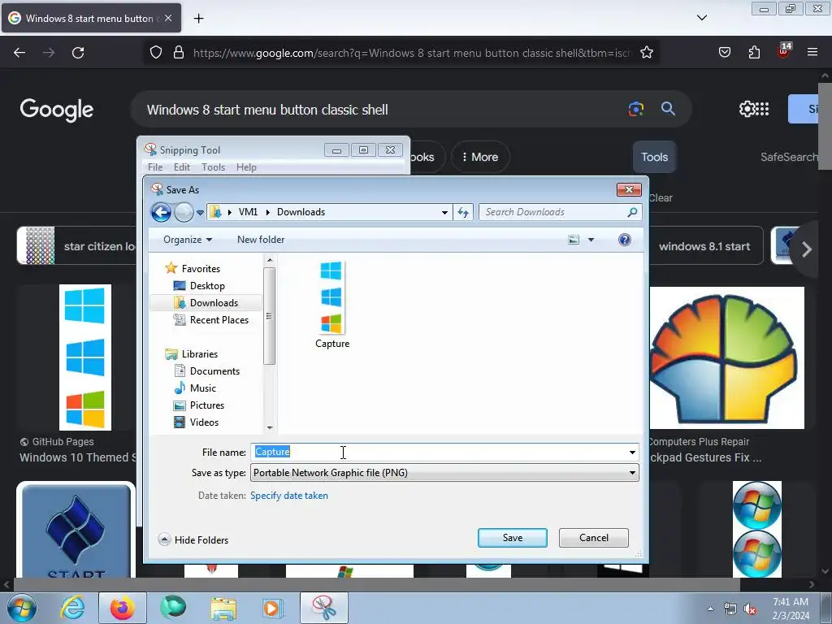The height and width of the screenshot is (624, 832).
Task: Open recent locations dropdown beside navigation arrows
Action: point(200,213)
